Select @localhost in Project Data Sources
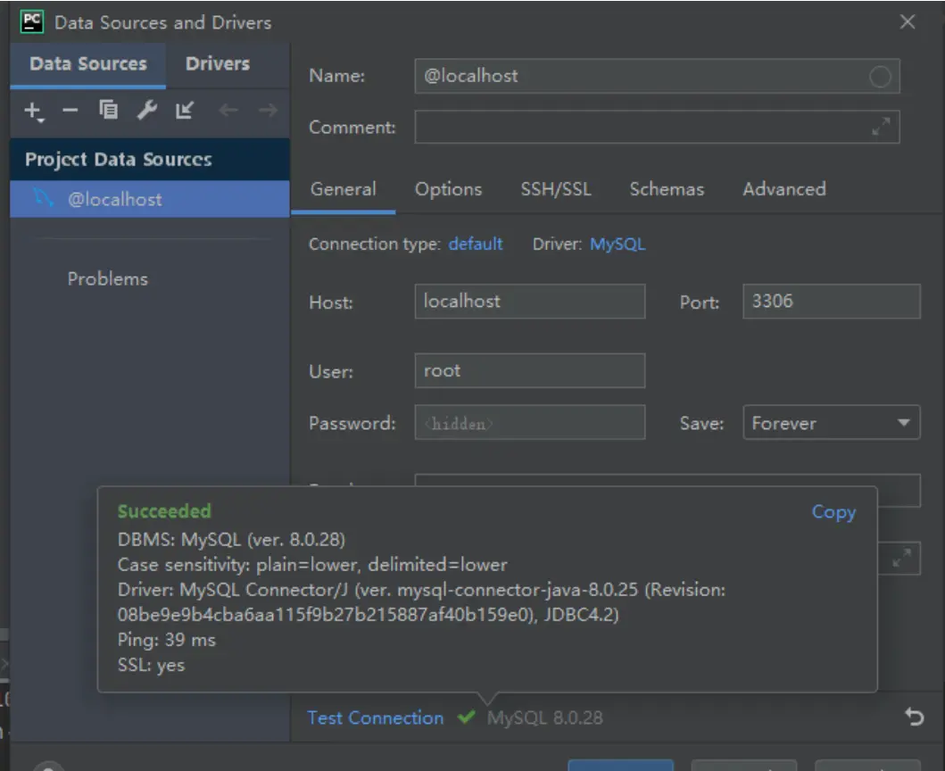The width and height of the screenshot is (945, 771). pyautogui.click(x=150, y=199)
